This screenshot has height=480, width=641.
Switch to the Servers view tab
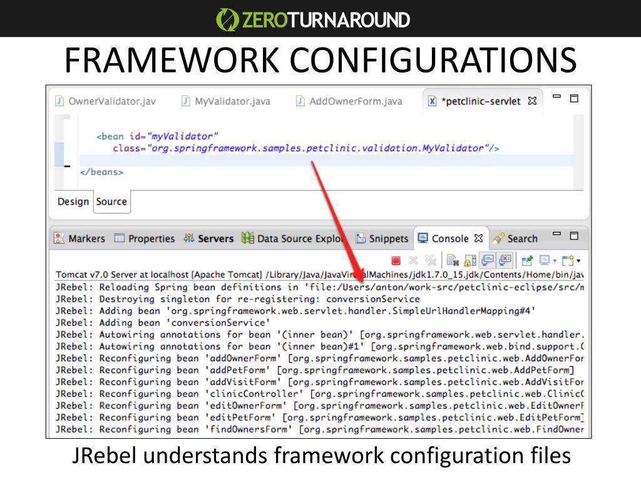(209, 238)
